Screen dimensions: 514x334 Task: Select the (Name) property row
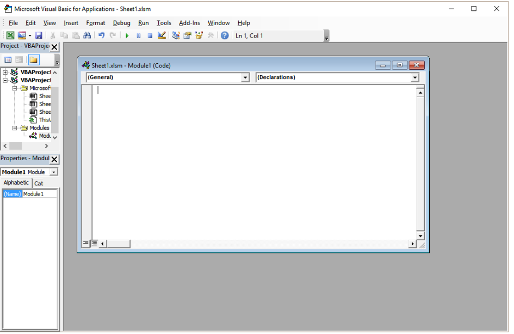(x=13, y=194)
